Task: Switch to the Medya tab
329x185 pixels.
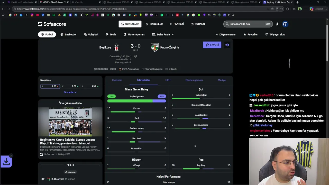Action: [222, 80]
